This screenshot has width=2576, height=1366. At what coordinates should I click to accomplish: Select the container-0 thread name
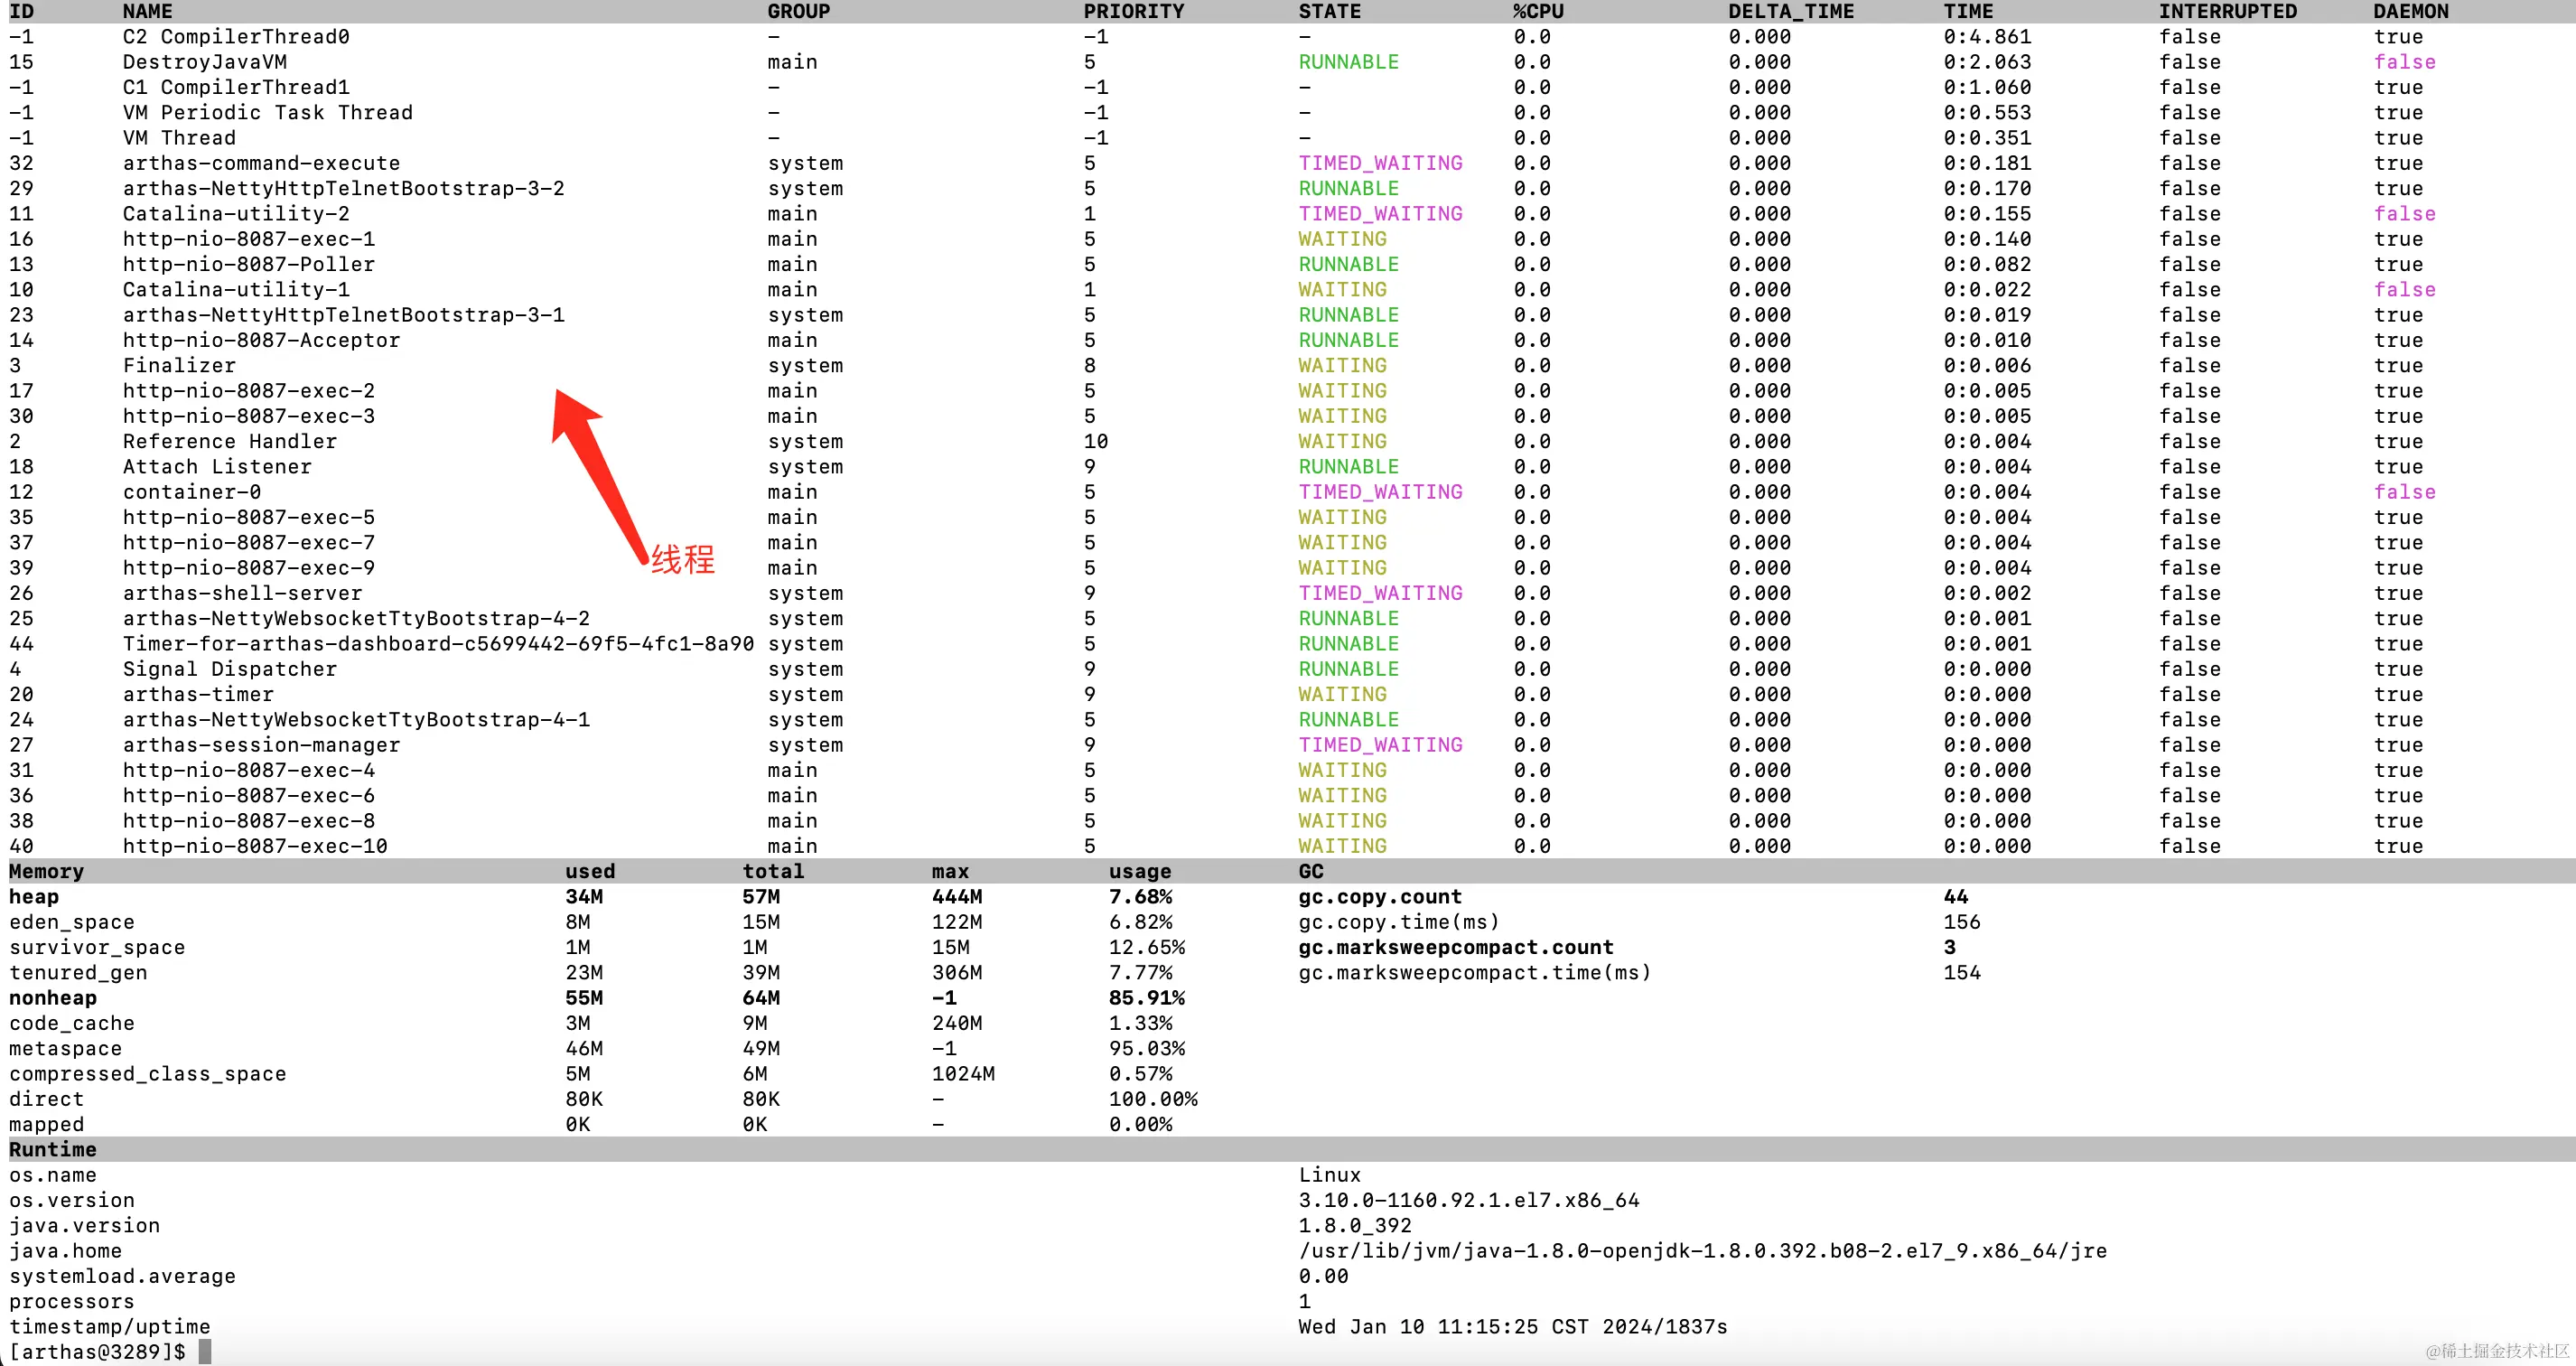192,492
